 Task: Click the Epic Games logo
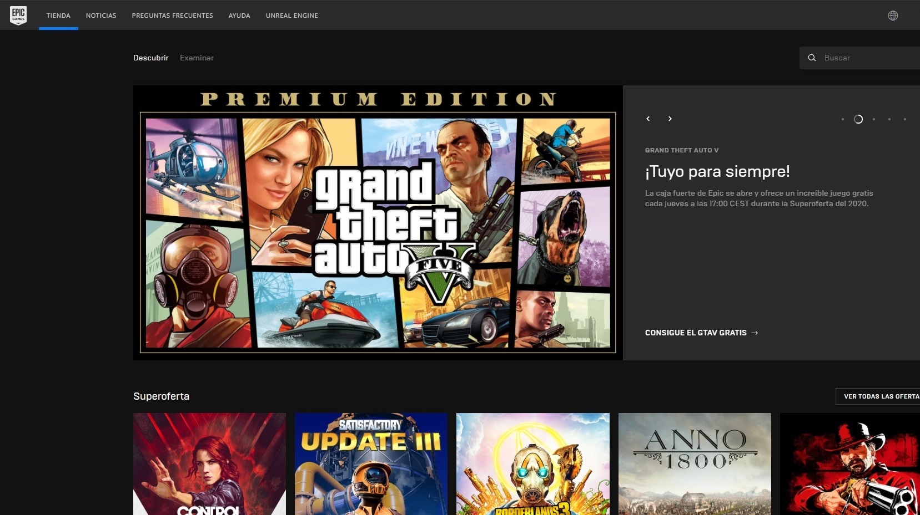coord(18,15)
